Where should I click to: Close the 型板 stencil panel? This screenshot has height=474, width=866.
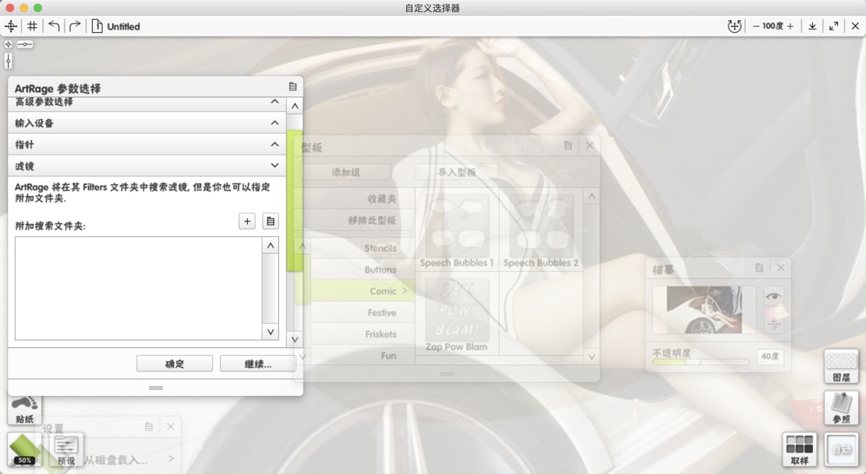coord(590,146)
